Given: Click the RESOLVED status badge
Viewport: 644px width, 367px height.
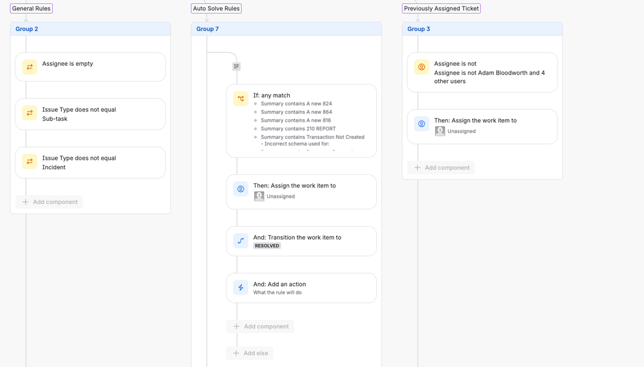Looking at the screenshot, I should click(x=267, y=246).
